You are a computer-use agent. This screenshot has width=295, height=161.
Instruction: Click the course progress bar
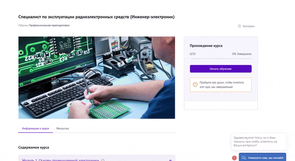click(x=221, y=58)
